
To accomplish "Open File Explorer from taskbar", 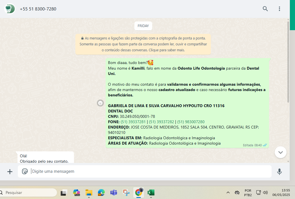I will (x=89, y=193).
